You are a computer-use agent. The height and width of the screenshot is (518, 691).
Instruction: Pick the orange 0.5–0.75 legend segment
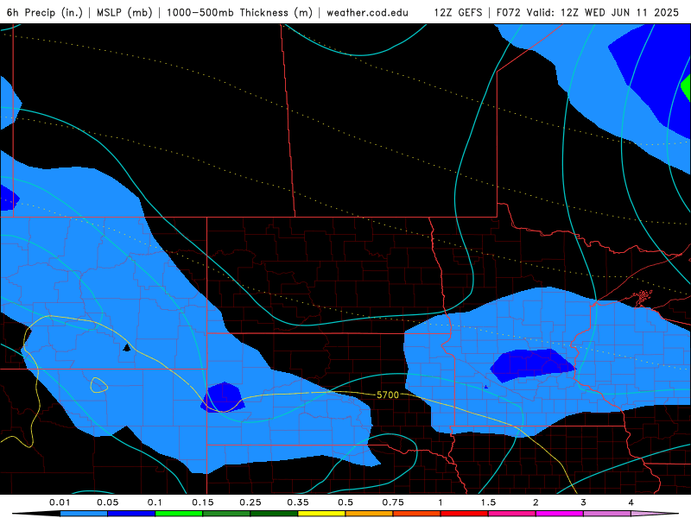(370, 514)
